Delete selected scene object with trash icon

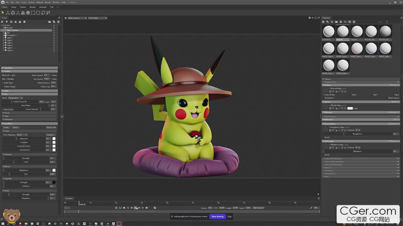click(58, 22)
